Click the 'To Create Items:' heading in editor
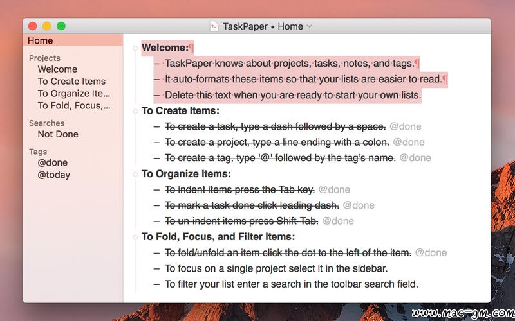The height and width of the screenshot is (321, 515). 180,110
